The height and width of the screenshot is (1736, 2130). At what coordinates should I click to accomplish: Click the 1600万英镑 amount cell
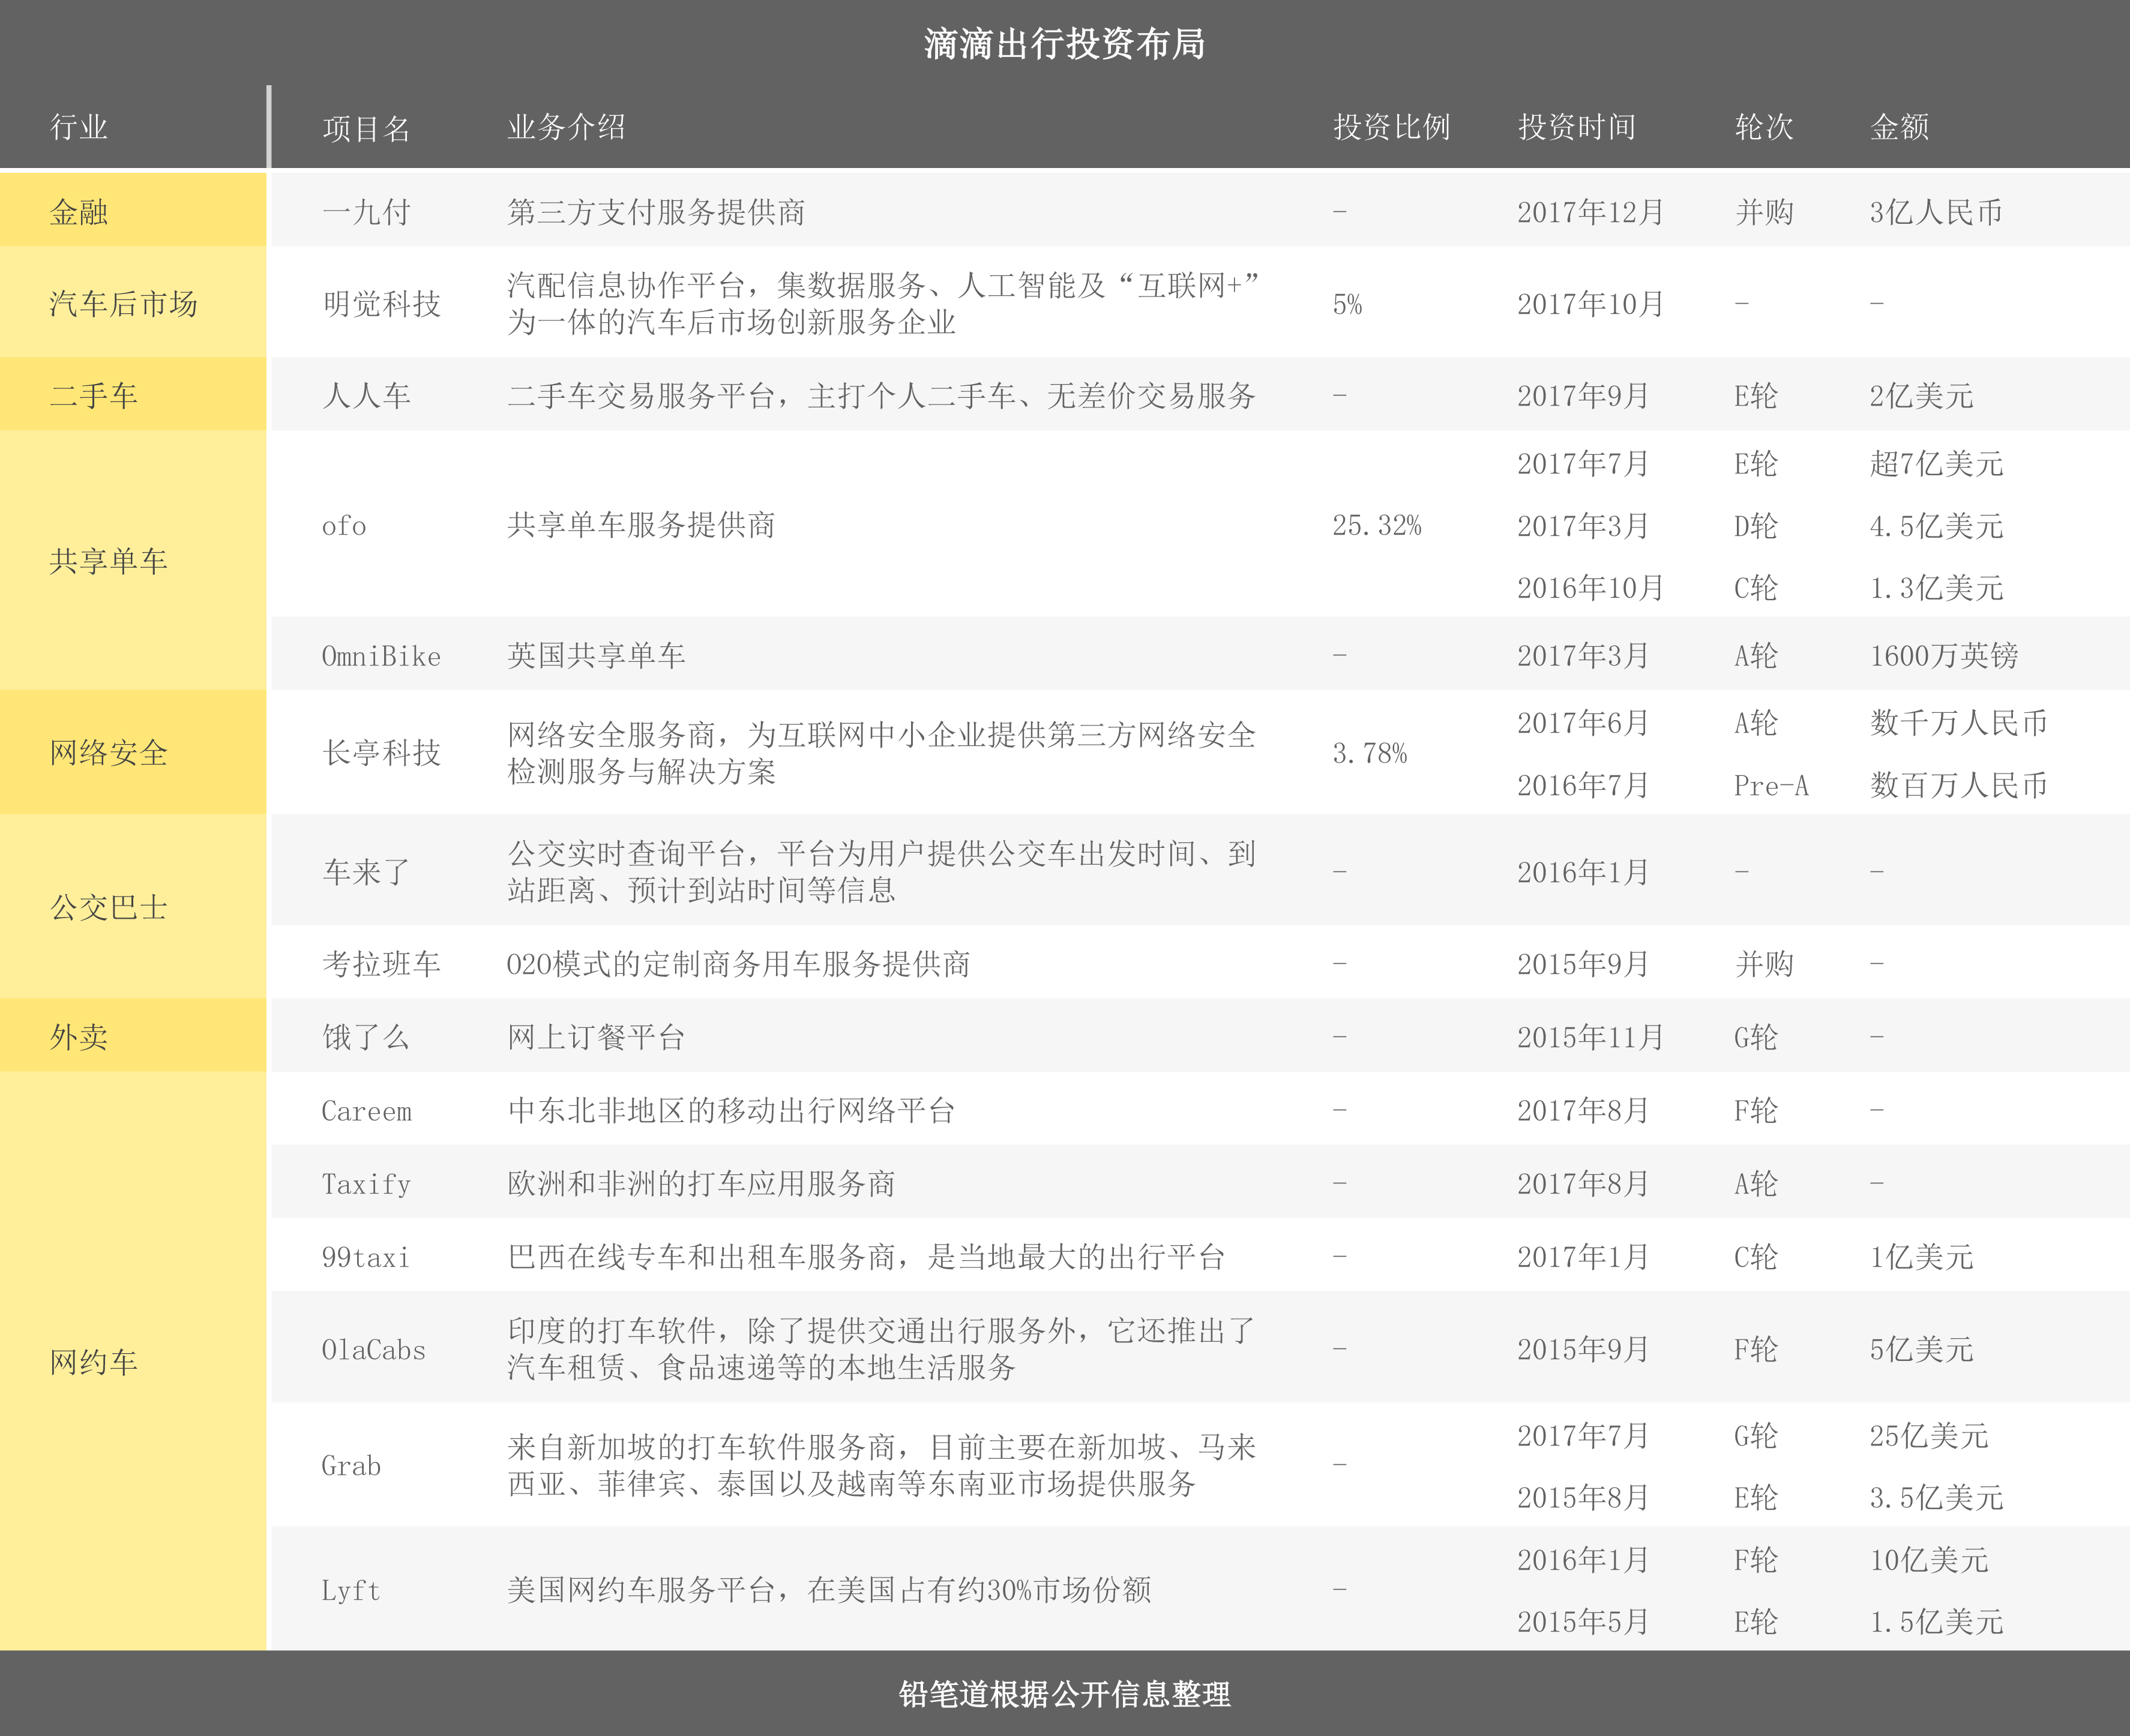(1943, 656)
